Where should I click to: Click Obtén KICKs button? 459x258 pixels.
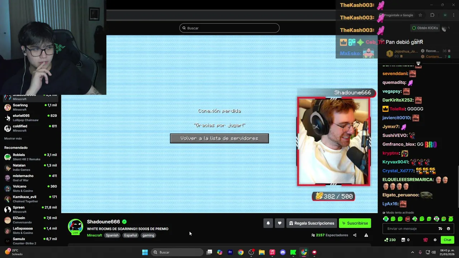point(425,28)
